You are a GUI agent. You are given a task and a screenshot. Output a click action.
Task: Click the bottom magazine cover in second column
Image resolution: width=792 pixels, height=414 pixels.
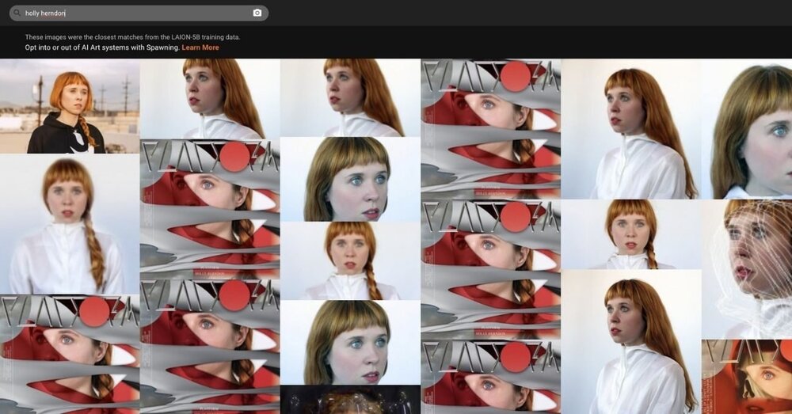(x=210, y=344)
